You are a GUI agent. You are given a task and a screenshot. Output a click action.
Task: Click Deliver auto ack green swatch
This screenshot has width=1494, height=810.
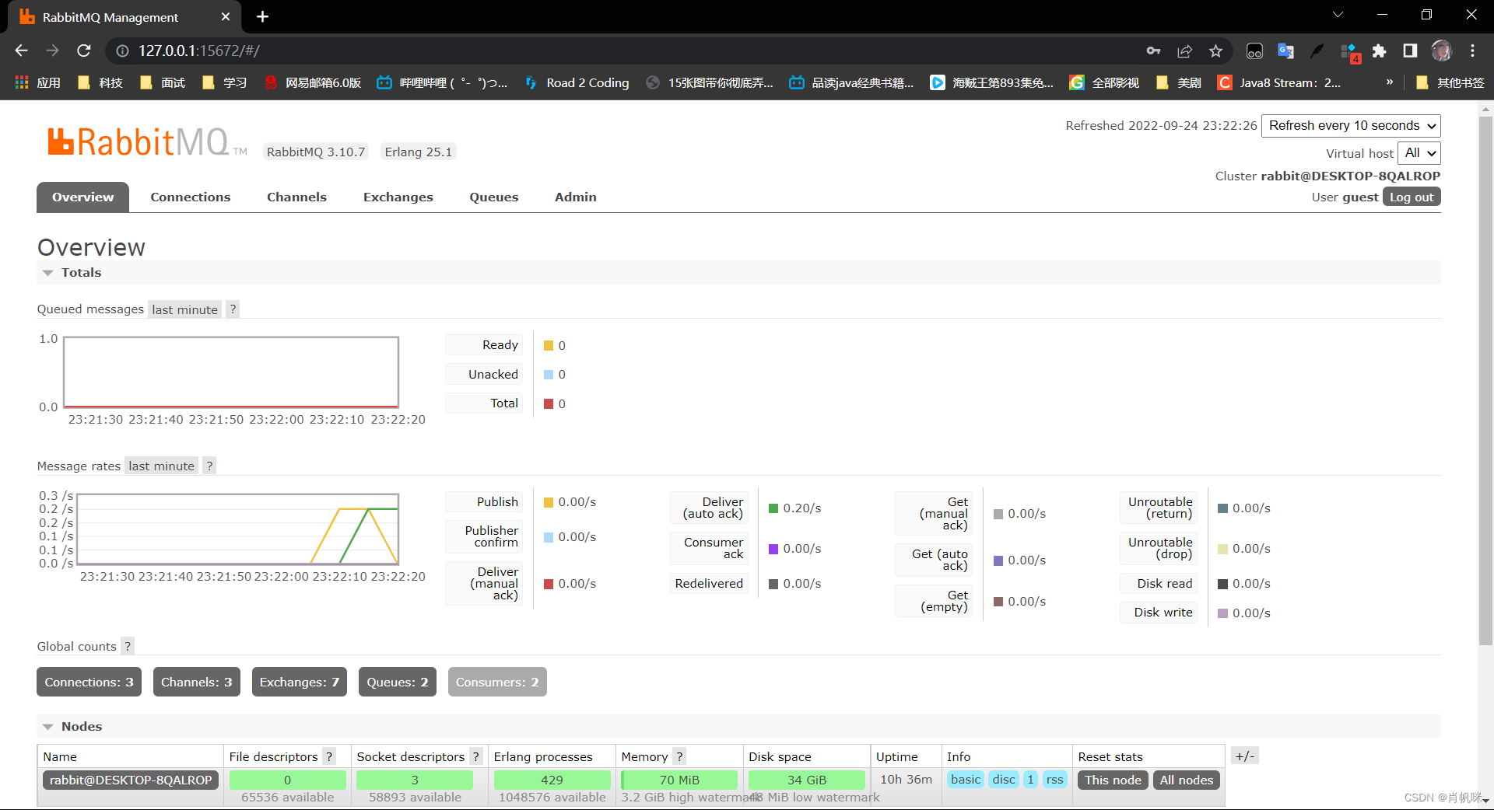(773, 508)
